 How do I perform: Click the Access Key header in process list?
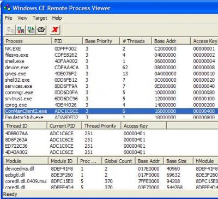(x=204, y=41)
